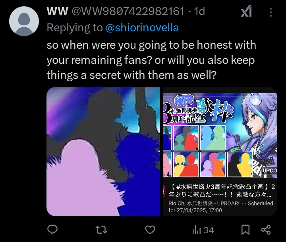Open the video title text in screenshot

222,190
